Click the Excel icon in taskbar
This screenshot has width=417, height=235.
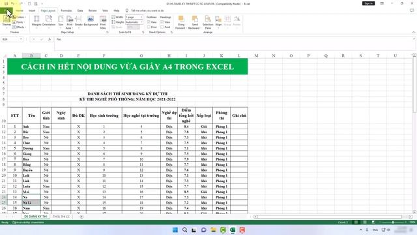pos(233,230)
